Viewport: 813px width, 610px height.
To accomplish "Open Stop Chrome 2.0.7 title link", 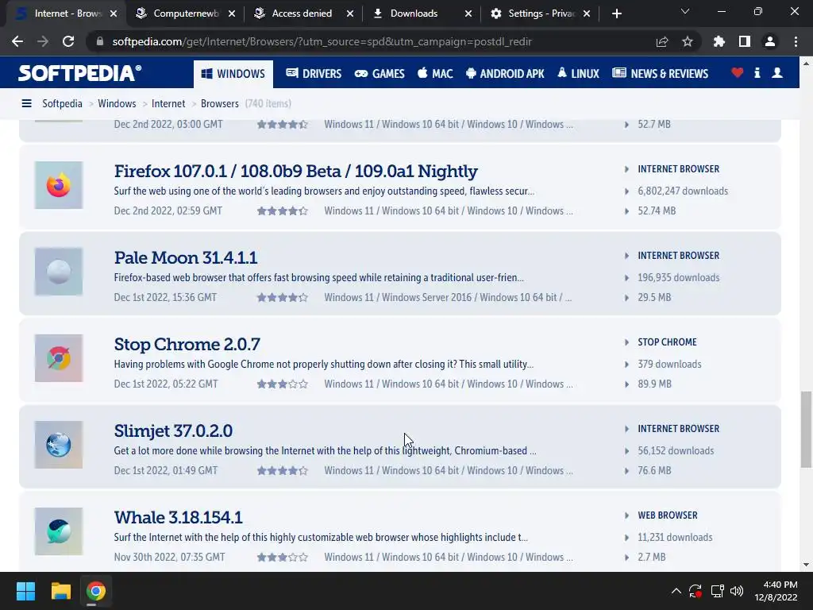I will tap(187, 344).
